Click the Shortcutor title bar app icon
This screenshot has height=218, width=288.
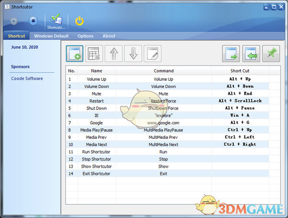pos(7,7)
